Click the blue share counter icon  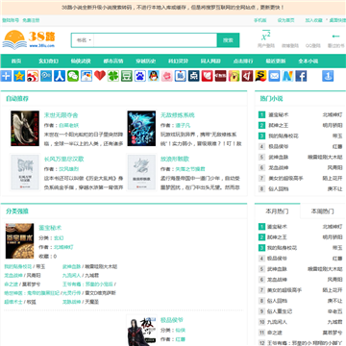click(328, 76)
